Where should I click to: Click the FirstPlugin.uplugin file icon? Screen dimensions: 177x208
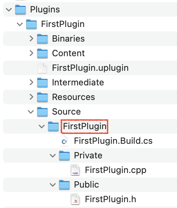click(x=42, y=68)
